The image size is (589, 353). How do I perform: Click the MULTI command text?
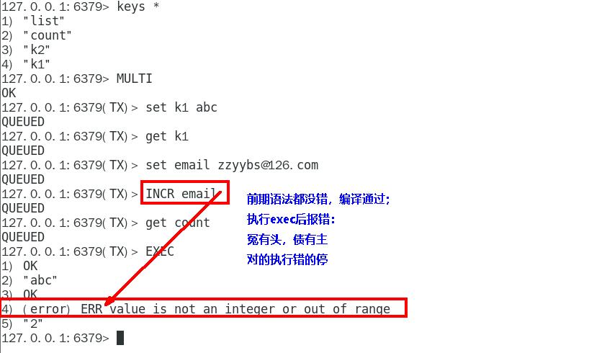[134, 79]
